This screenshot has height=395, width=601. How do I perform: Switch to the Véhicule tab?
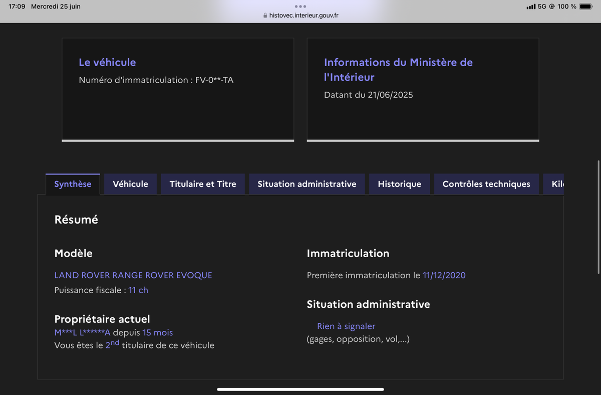130,184
